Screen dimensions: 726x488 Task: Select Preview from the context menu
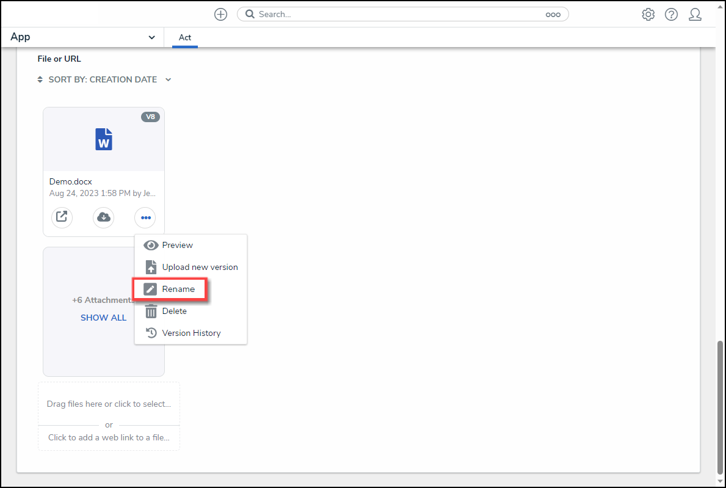click(x=191, y=245)
